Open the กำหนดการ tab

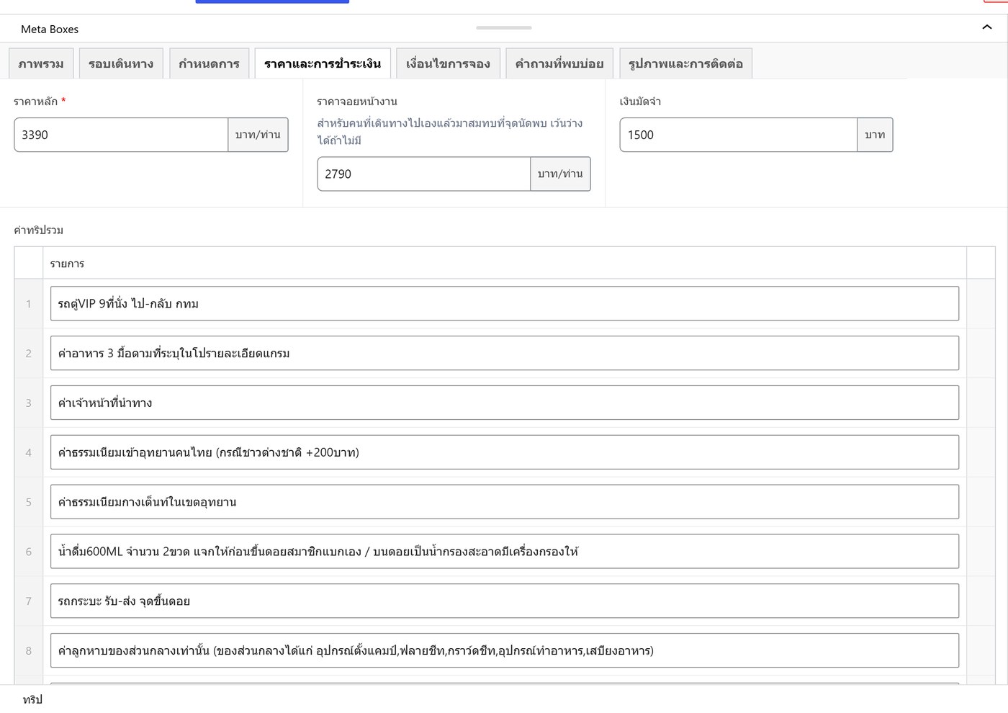point(209,63)
